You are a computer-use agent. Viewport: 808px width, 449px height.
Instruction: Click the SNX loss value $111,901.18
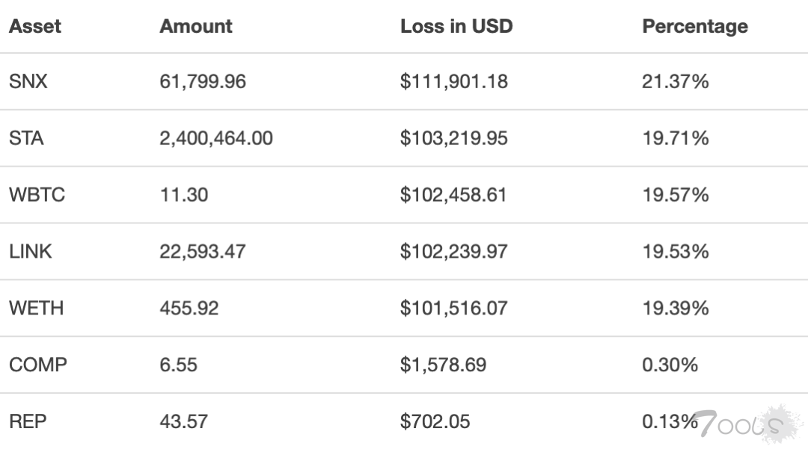(x=454, y=81)
